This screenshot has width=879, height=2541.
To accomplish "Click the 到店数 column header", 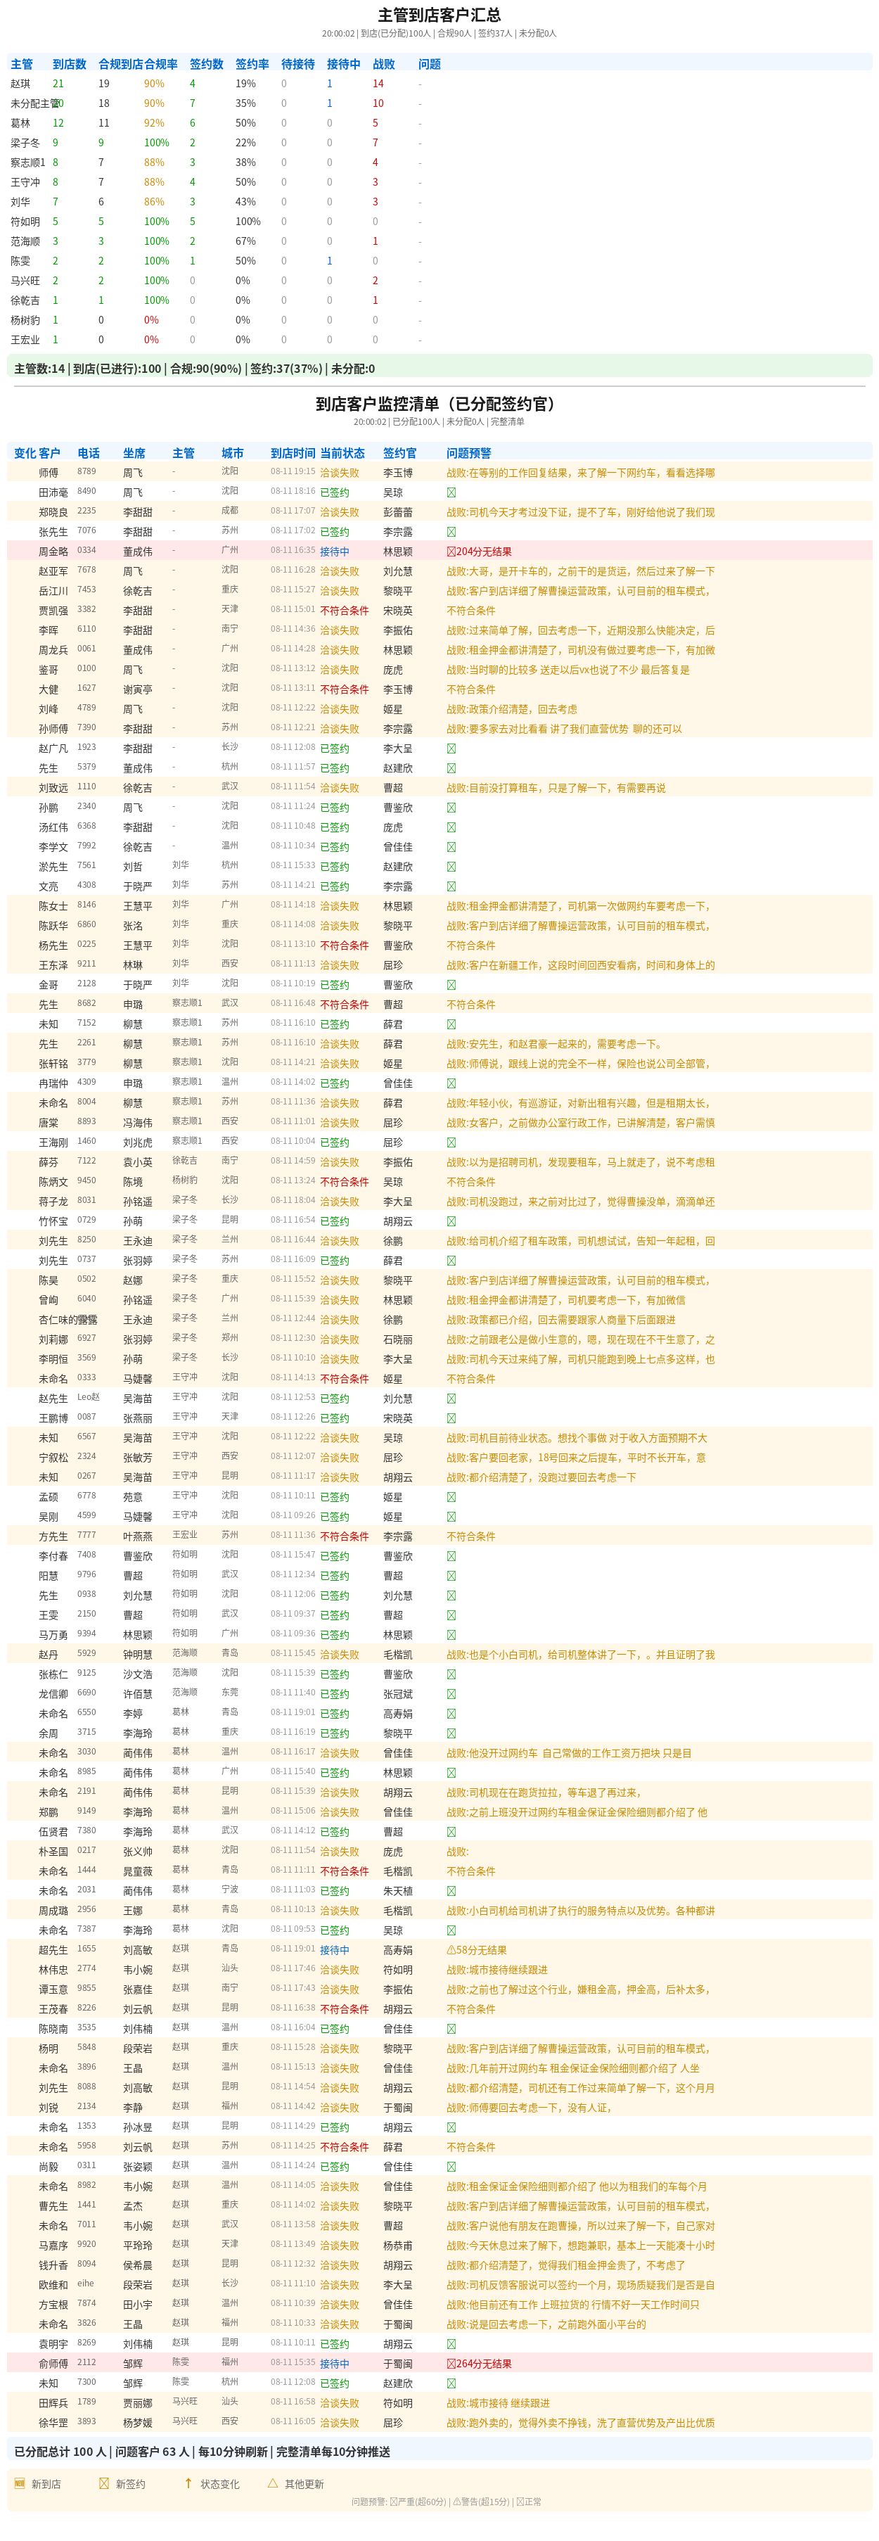I will coord(69,64).
